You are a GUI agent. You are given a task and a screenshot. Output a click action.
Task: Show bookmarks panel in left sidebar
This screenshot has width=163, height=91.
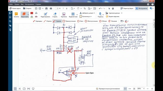[x=10, y=17]
